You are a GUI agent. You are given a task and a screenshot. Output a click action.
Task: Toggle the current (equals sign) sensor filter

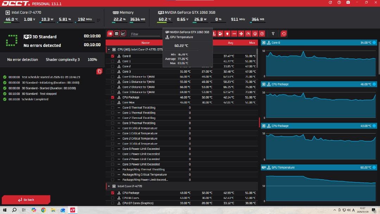pyautogui.click(x=234, y=34)
